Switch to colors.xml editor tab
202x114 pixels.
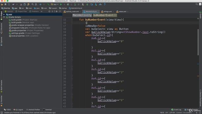[x=122, y=11]
